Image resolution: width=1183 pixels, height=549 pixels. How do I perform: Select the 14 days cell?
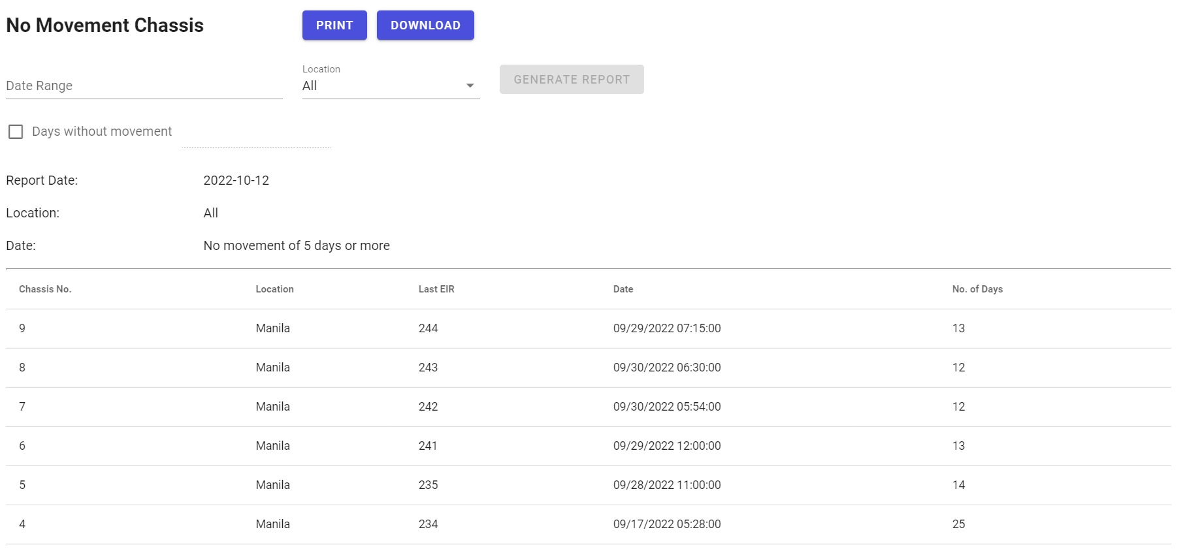click(x=958, y=485)
